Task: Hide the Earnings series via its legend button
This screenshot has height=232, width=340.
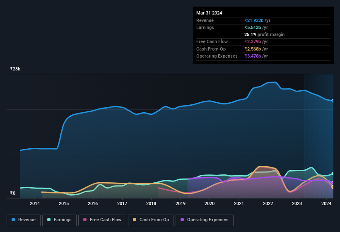Action: tap(59, 220)
